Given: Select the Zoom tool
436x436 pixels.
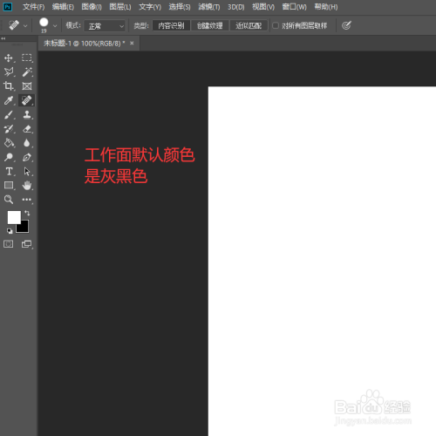Looking at the screenshot, I should pyautogui.click(x=9, y=200).
